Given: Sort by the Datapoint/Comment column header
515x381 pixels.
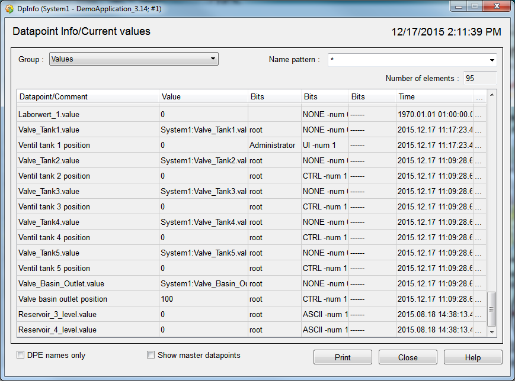Looking at the screenshot, I should [88, 96].
